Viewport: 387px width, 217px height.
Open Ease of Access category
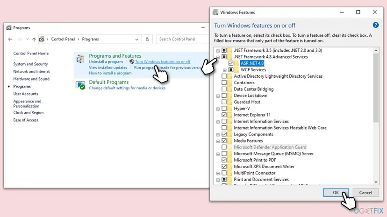coord(26,120)
